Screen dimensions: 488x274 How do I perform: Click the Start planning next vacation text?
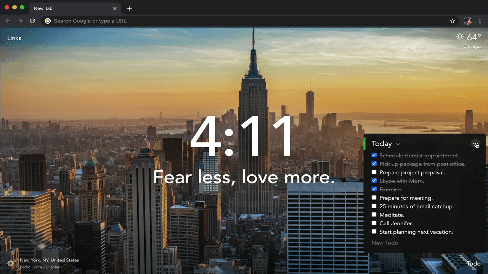416,232
